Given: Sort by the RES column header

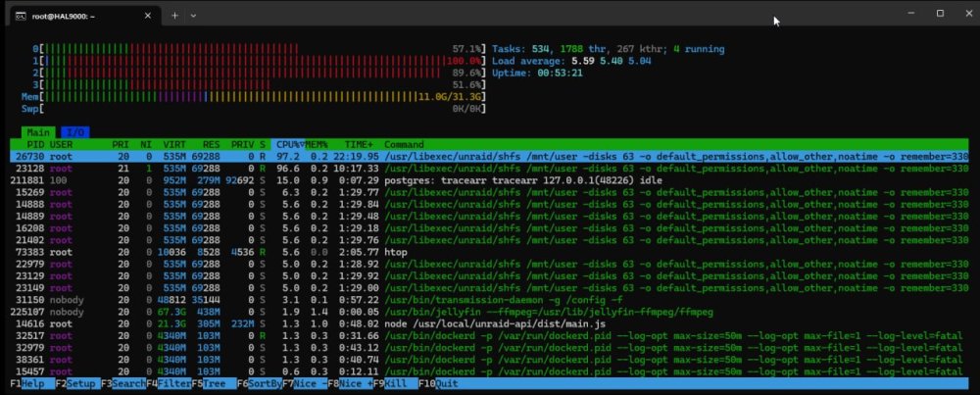Looking at the screenshot, I should [211, 144].
